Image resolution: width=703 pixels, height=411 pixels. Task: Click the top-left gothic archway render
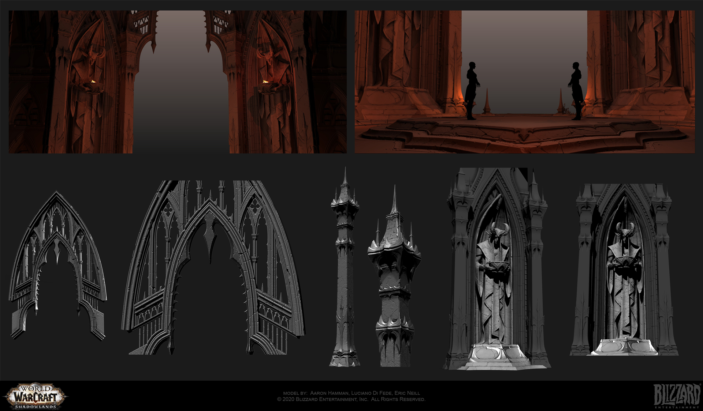pyautogui.click(x=178, y=82)
